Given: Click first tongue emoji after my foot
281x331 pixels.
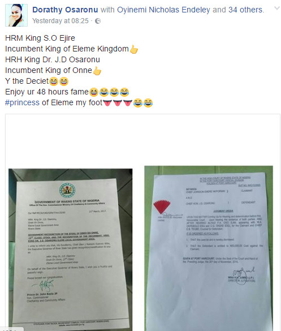Looking at the screenshot, I should (107, 103).
